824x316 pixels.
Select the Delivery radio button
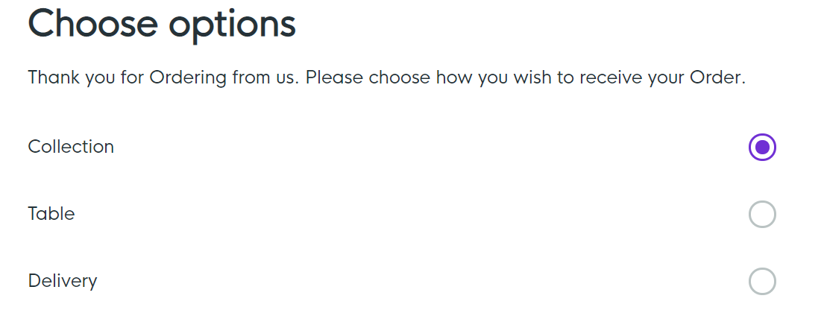[762, 282]
